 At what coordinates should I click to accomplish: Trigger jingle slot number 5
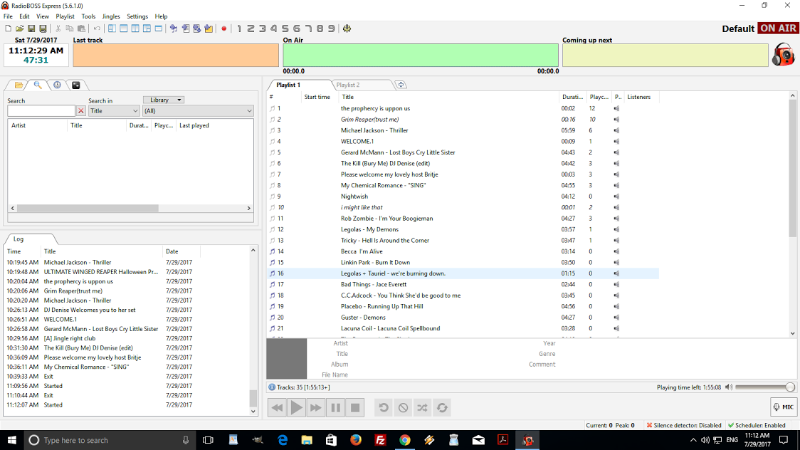(285, 28)
